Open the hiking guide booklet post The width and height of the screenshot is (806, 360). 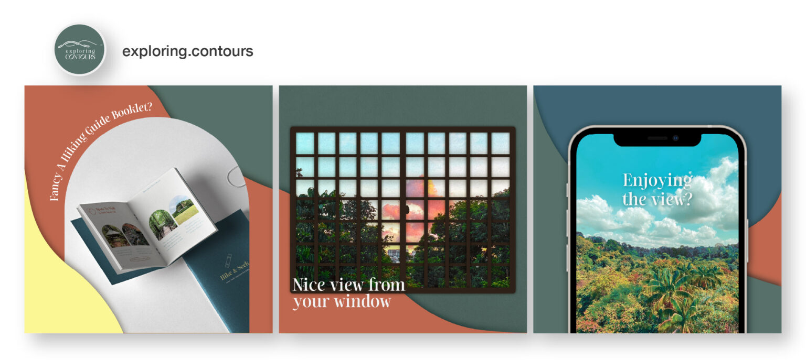tap(149, 209)
